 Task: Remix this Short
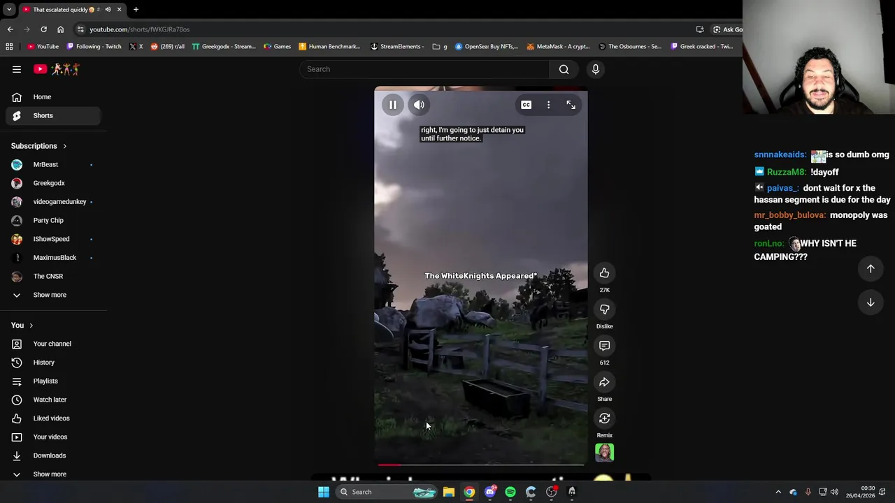(604, 418)
